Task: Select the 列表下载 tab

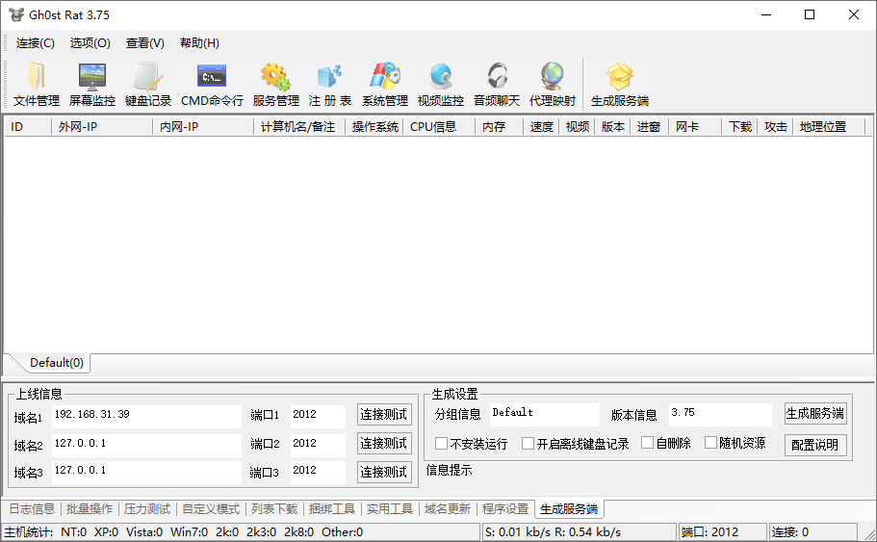Action: click(274, 509)
